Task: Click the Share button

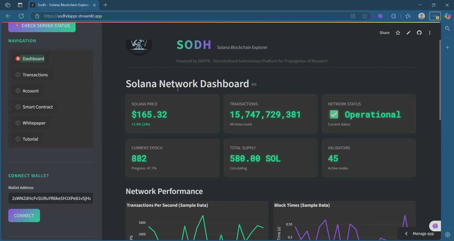Action: (384, 33)
